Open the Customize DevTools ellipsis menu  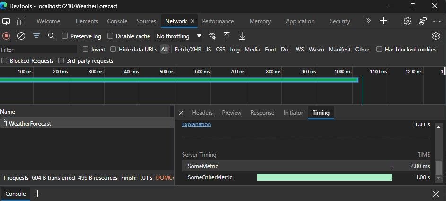click(437, 21)
